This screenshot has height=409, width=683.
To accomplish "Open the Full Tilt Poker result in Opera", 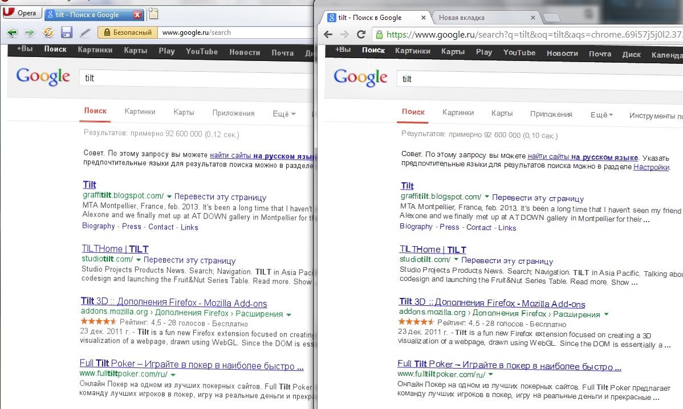I will click(192, 366).
